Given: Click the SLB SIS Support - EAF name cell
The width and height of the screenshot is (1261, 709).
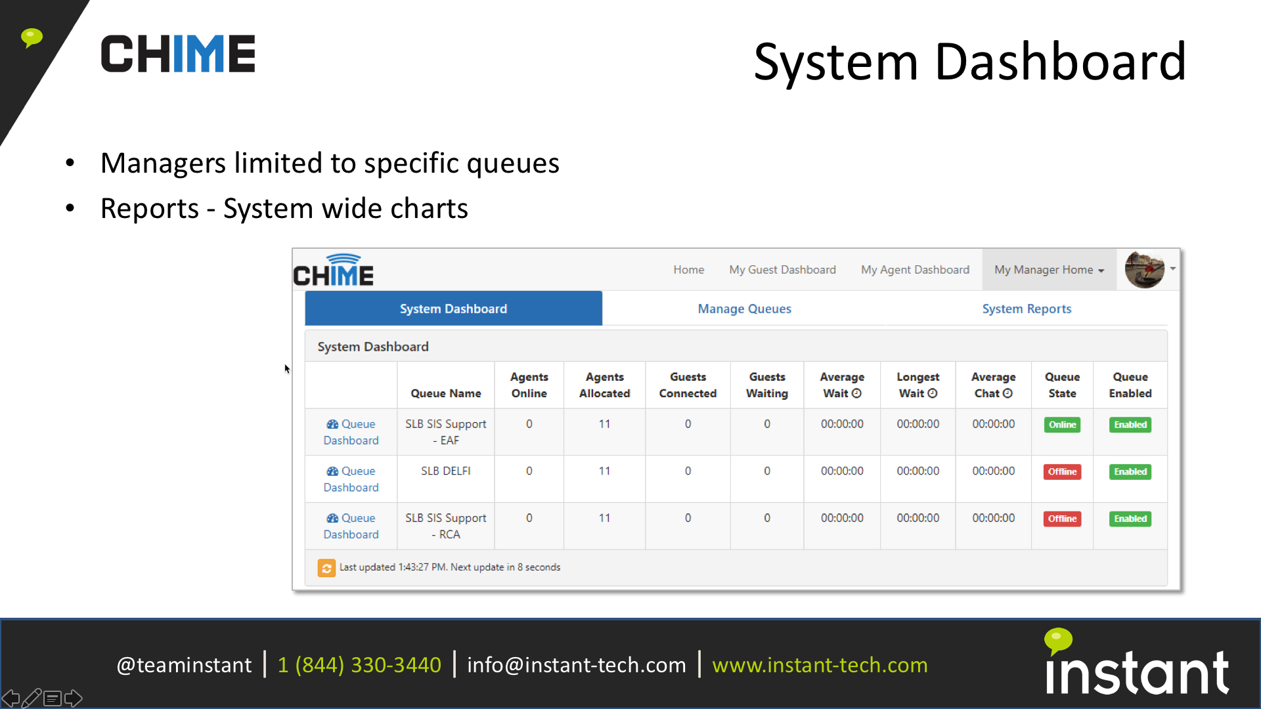Looking at the screenshot, I should [446, 432].
